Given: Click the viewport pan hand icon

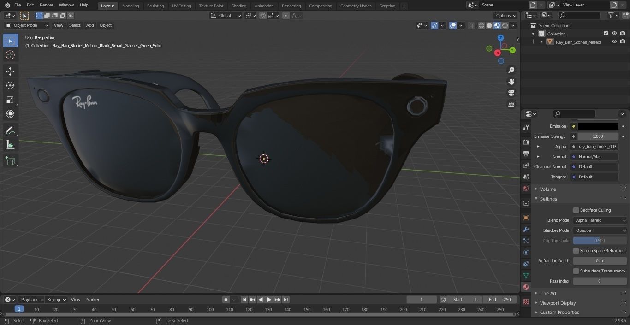Looking at the screenshot, I should 511,82.
